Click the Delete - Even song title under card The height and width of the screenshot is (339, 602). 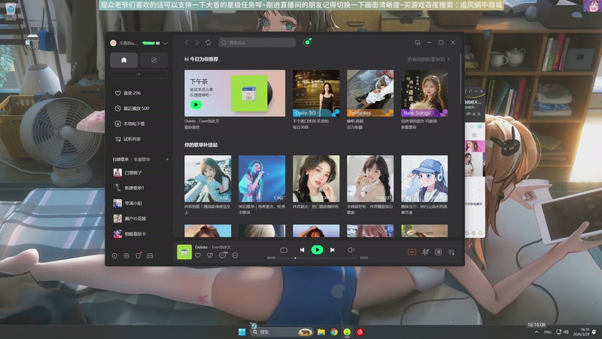click(x=202, y=121)
